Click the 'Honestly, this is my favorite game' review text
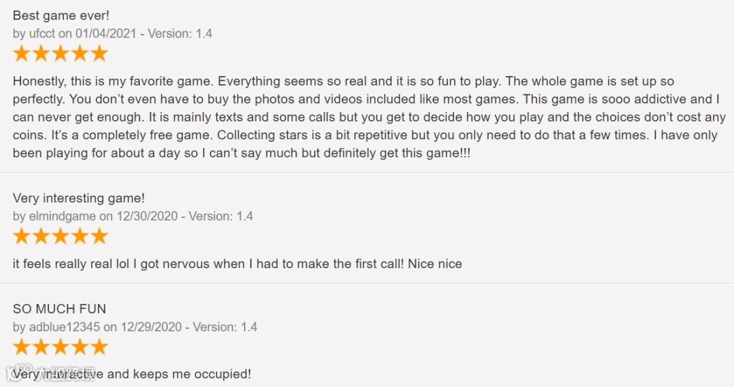 pos(369,117)
